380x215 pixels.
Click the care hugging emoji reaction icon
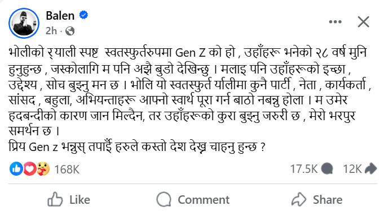click(43, 168)
